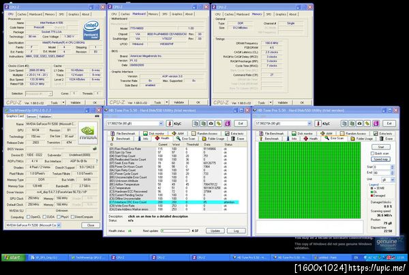The image size is (409, 275).
Task: Click the thermometer temperature icon in HD Tune Health window
Action: tap(169, 124)
